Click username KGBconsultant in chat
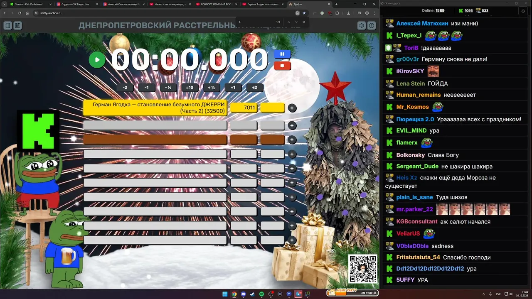The image size is (532, 299). click(x=417, y=221)
